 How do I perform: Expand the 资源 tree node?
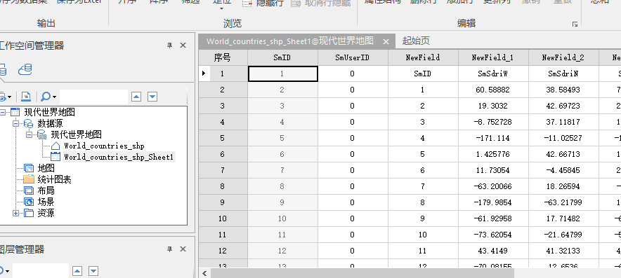coord(16,214)
